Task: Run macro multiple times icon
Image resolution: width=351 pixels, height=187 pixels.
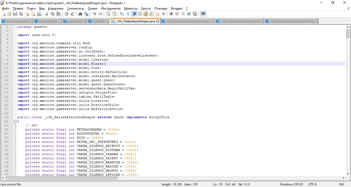Action: [x=189, y=14]
